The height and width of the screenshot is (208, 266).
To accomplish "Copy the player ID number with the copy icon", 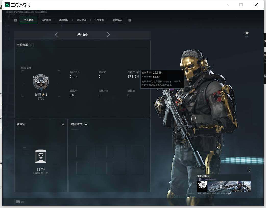I will [x=229, y=193].
